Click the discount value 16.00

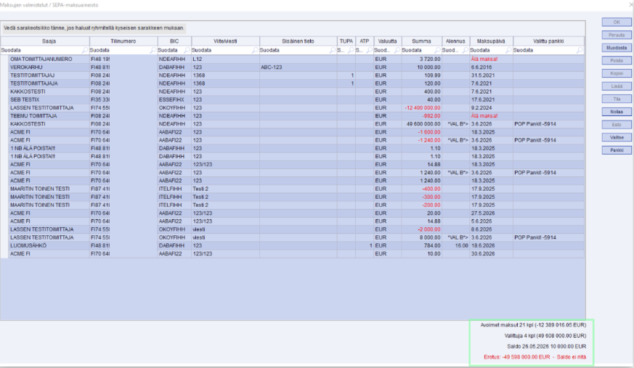tap(461, 245)
